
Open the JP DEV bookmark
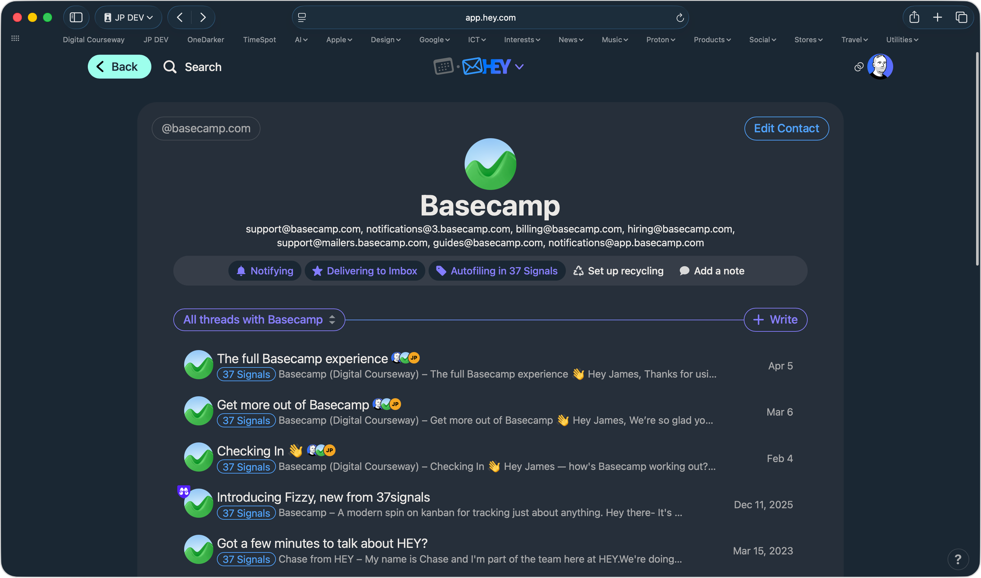click(x=156, y=40)
